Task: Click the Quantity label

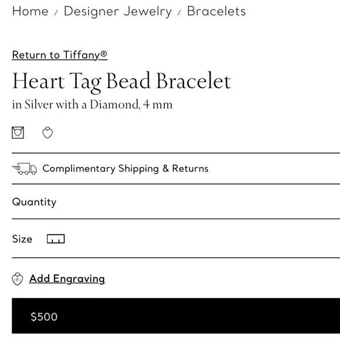Action: point(34,202)
